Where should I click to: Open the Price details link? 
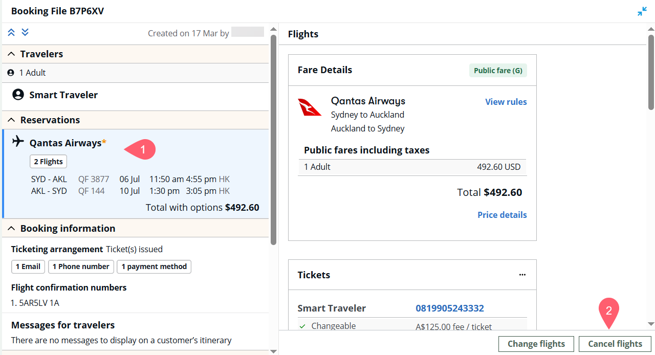(502, 215)
